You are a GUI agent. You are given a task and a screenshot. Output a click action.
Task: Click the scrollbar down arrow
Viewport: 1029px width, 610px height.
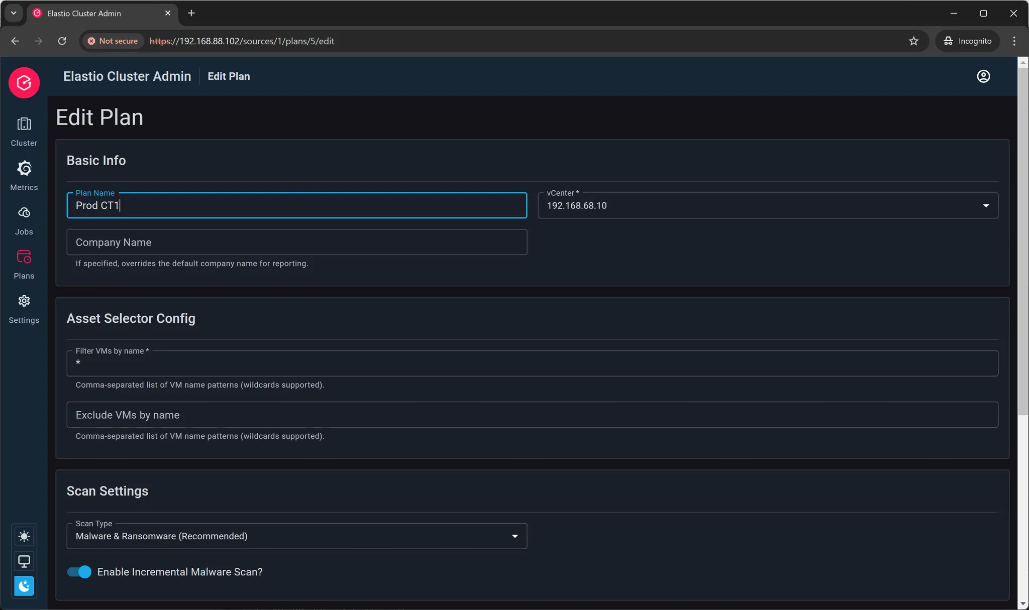1023,604
